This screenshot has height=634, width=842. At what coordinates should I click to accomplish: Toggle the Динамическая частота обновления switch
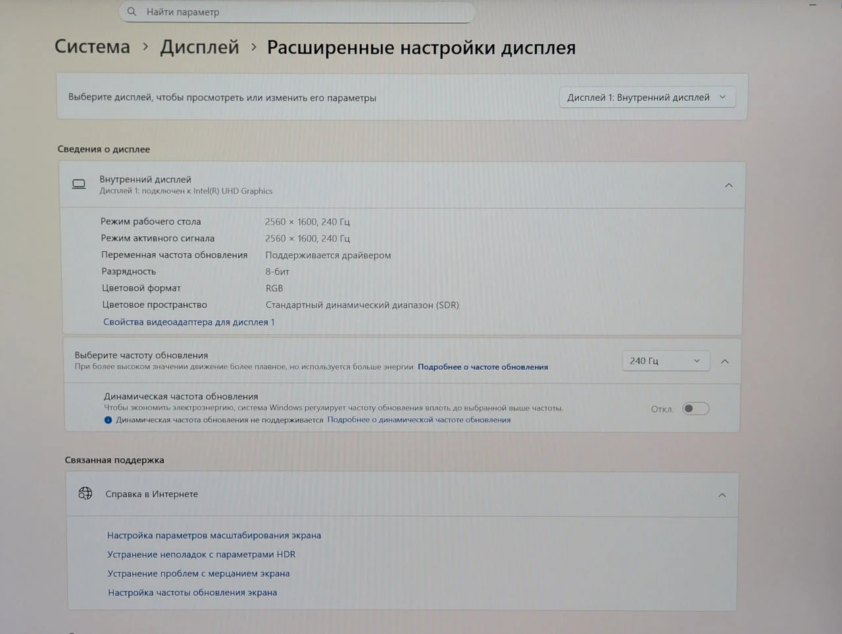pyautogui.click(x=695, y=408)
